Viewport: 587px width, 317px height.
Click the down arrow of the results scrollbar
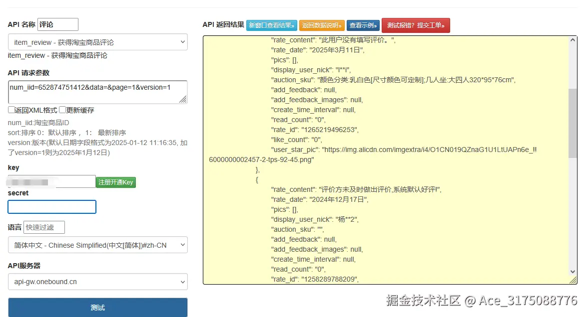[574, 272]
